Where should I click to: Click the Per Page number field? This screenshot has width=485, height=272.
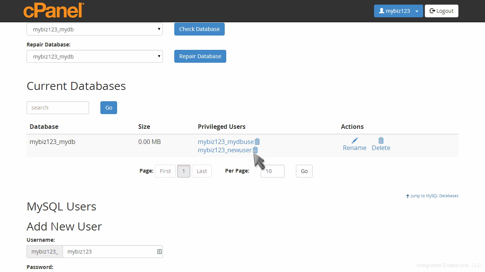coord(272,171)
